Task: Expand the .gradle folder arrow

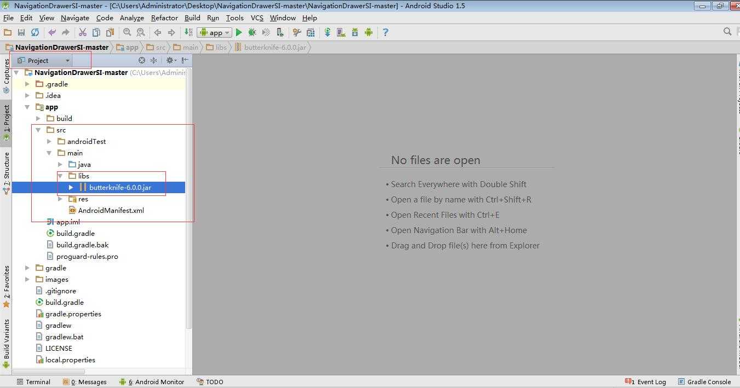Action: click(x=27, y=84)
